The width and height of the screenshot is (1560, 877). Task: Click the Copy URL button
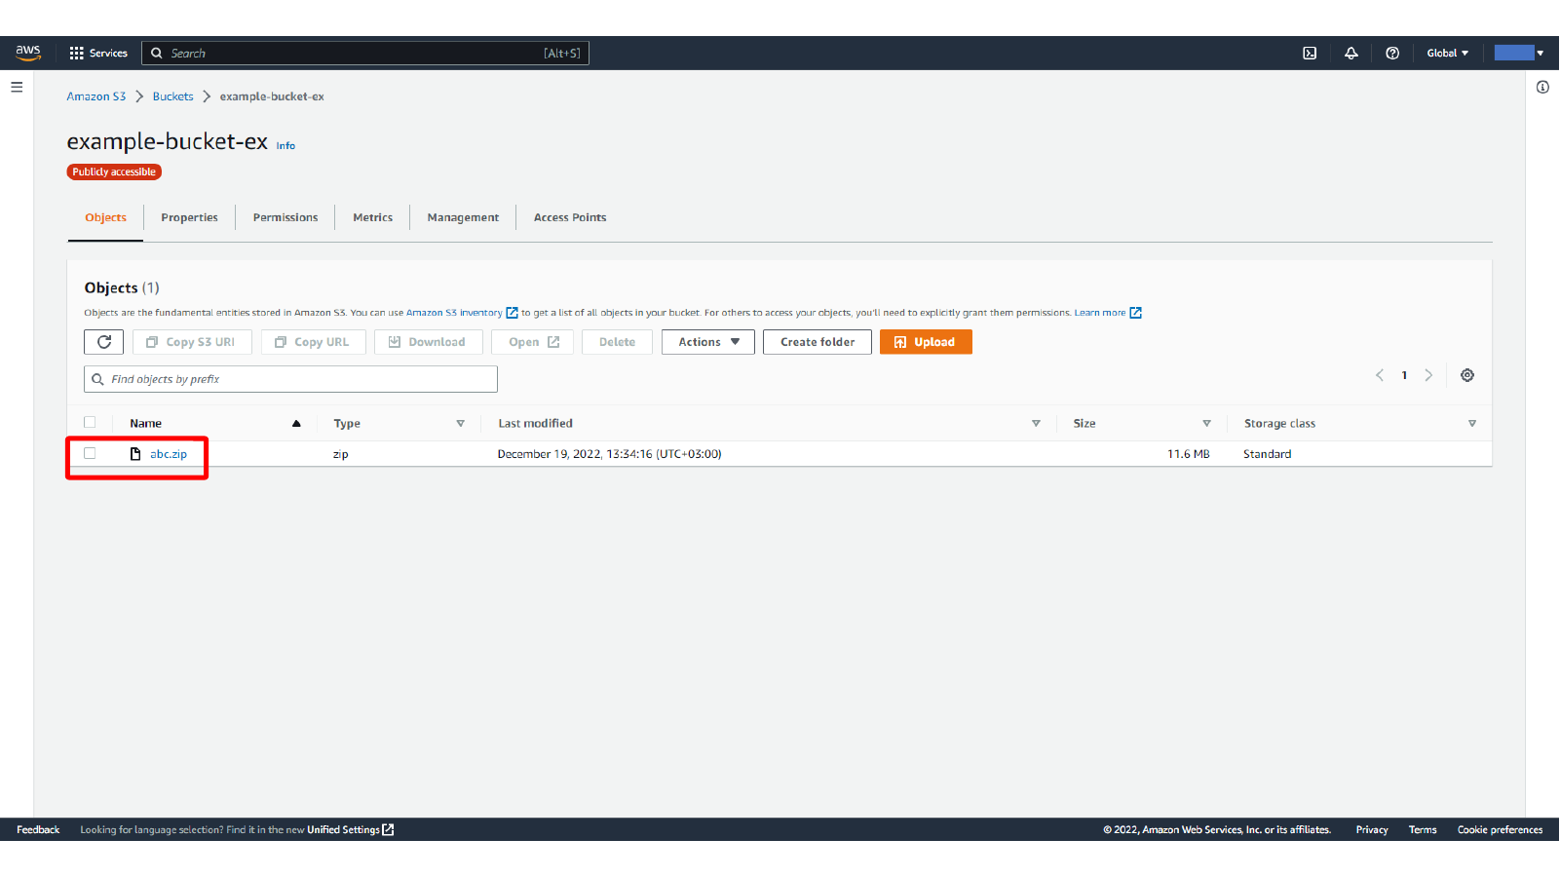coord(313,342)
